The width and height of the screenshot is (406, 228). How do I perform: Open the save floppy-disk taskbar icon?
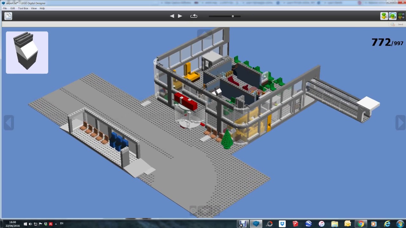tap(243, 224)
